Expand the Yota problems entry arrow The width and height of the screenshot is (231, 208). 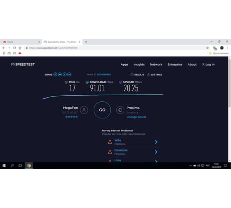tap(156, 142)
